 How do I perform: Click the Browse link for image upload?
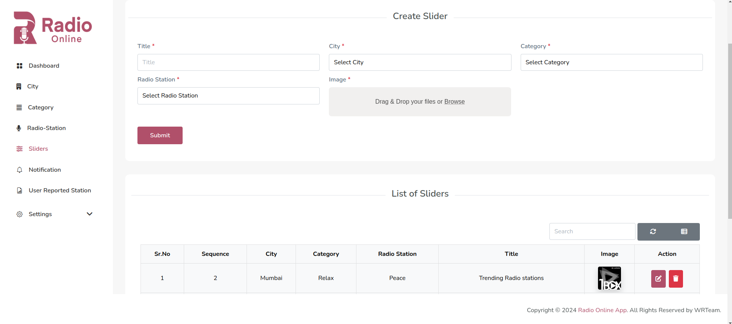[x=454, y=102]
